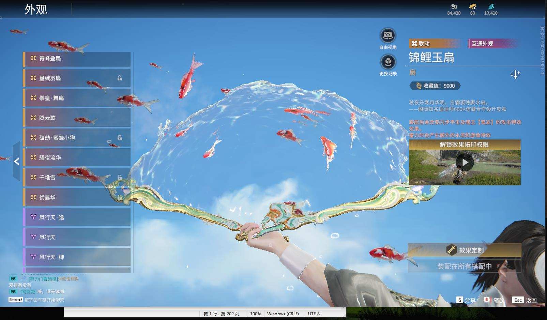Open the 效果定制 effect customization button
Image resolution: width=547 pixels, height=320 pixels.
pyautogui.click(x=465, y=250)
